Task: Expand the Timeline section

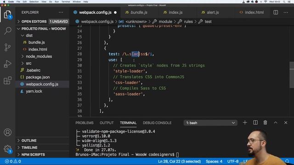Action: 42,148
